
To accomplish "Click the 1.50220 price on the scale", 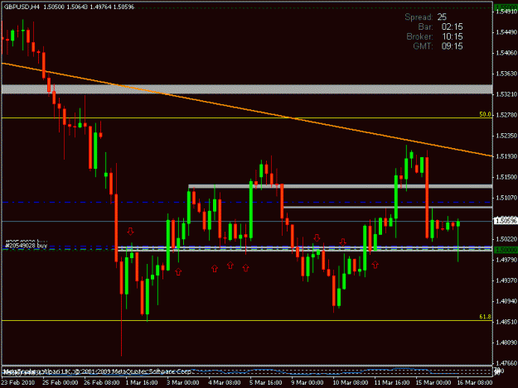I will tap(506, 238).
